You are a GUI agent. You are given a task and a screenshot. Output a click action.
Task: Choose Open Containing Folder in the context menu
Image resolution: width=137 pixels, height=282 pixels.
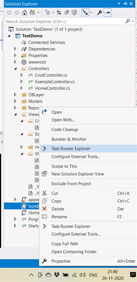[74, 252]
